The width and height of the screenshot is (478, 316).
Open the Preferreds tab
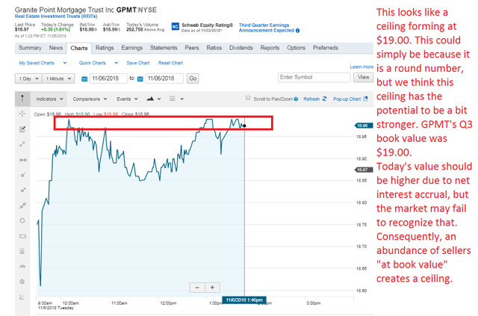point(326,48)
